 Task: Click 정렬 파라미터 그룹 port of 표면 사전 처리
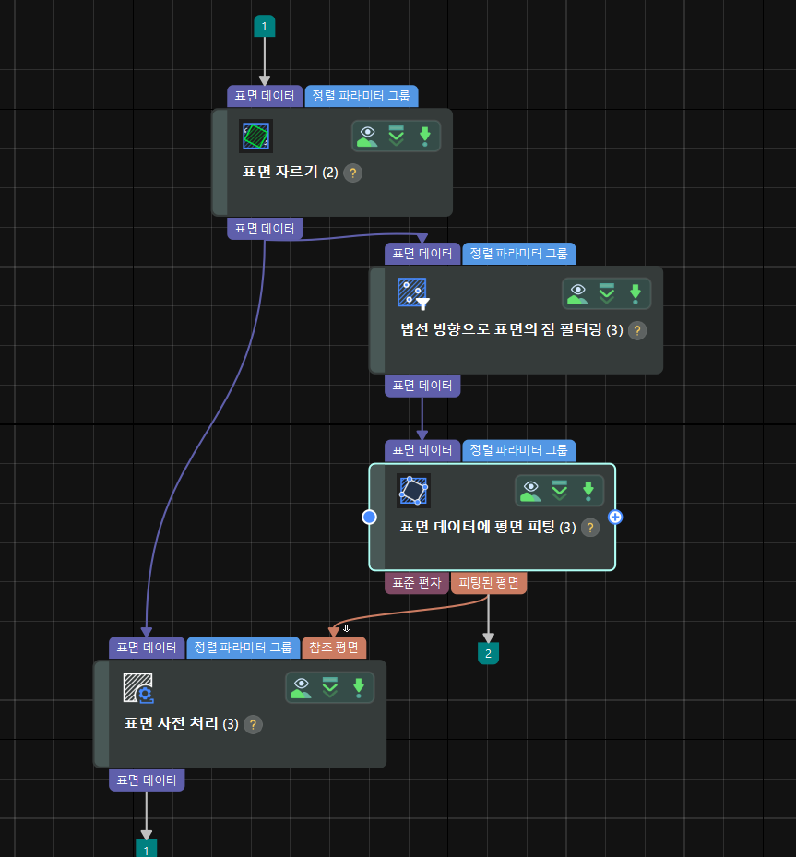[244, 648]
